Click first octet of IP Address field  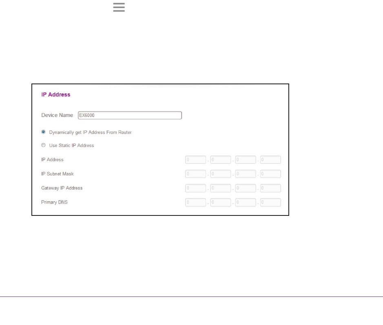pyautogui.click(x=195, y=160)
